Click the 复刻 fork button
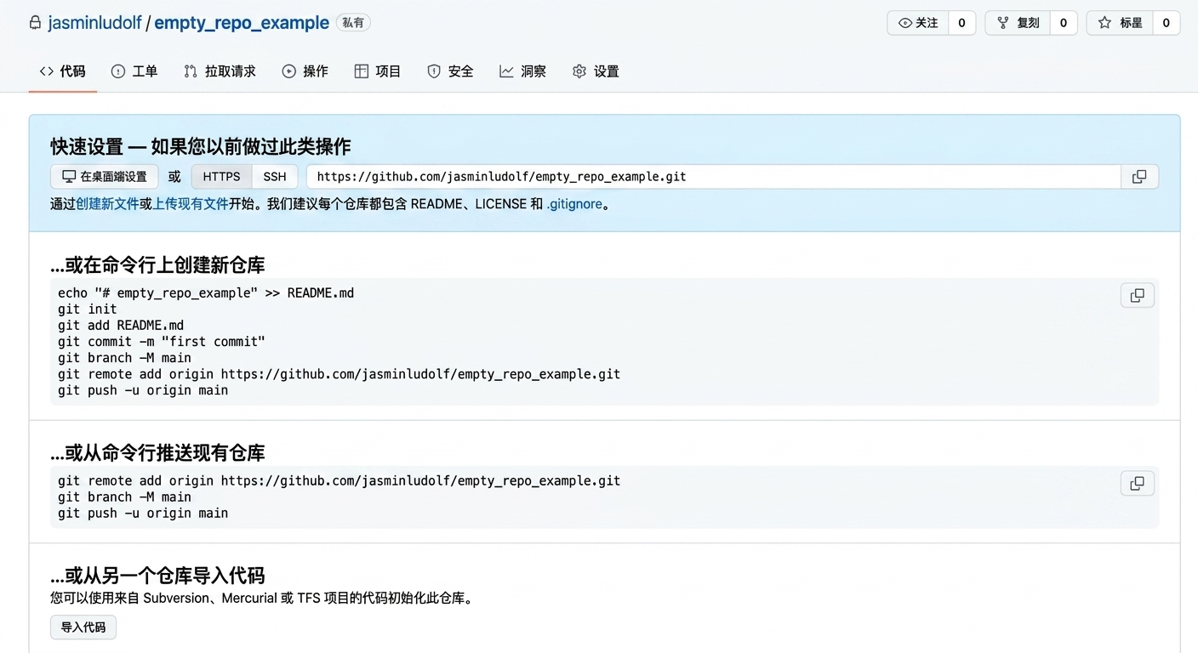This screenshot has width=1198, height=653. tap(1018, 23)
